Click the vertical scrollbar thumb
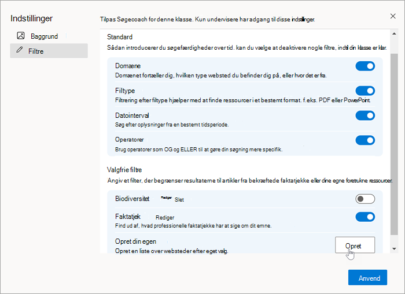 pos(394,144)
